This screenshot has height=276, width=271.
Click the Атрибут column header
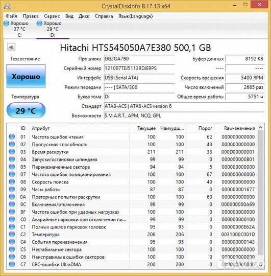[x=79, y=128]
